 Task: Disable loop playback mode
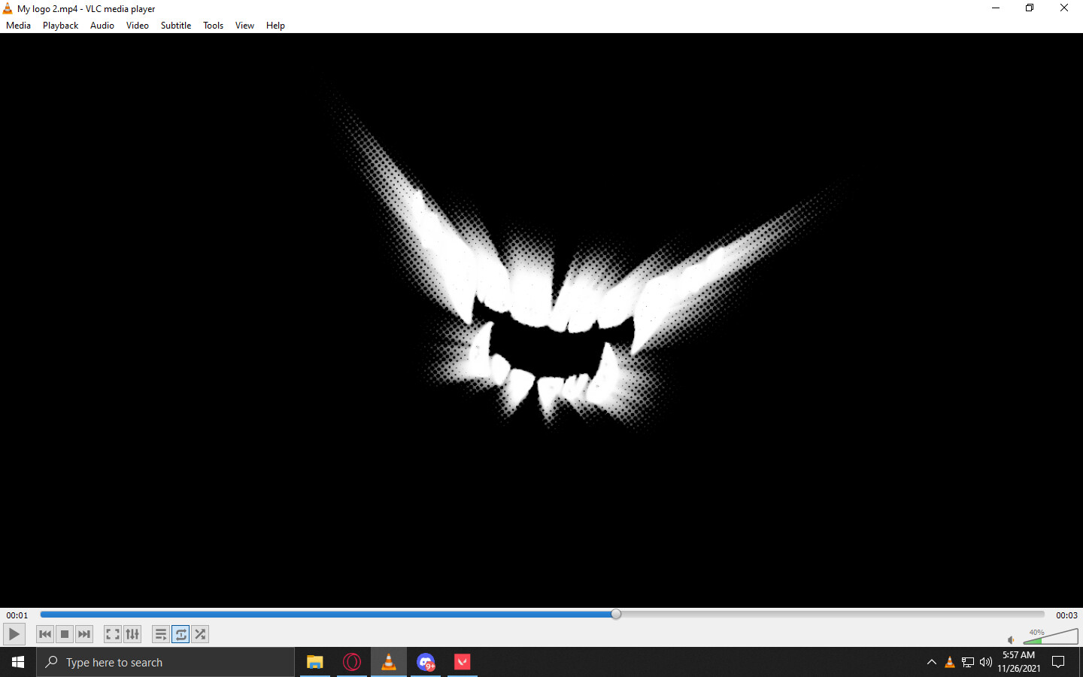(x=180, y=634)
